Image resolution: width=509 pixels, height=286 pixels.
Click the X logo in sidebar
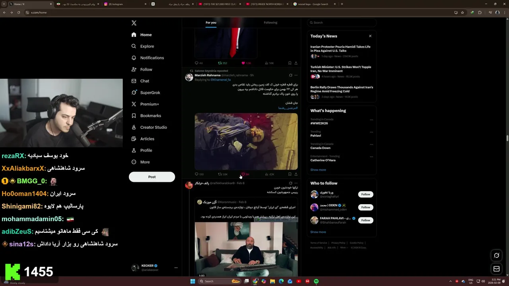[134, 23]
